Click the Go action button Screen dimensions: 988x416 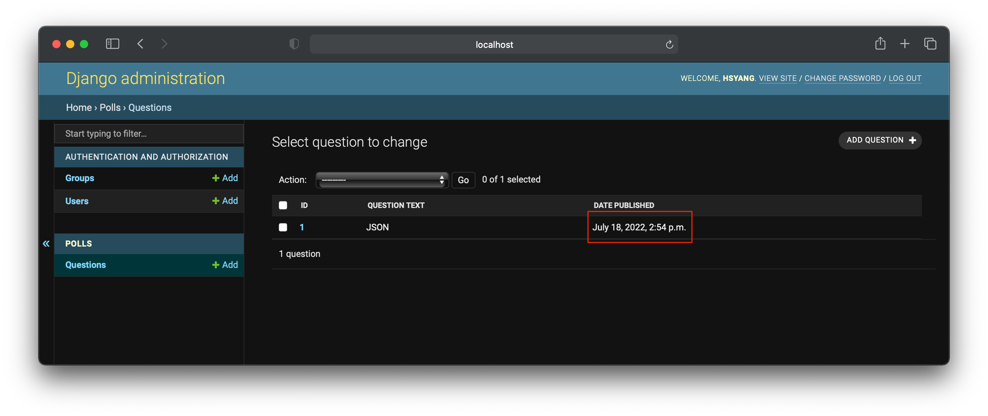(x=463, y=180)
